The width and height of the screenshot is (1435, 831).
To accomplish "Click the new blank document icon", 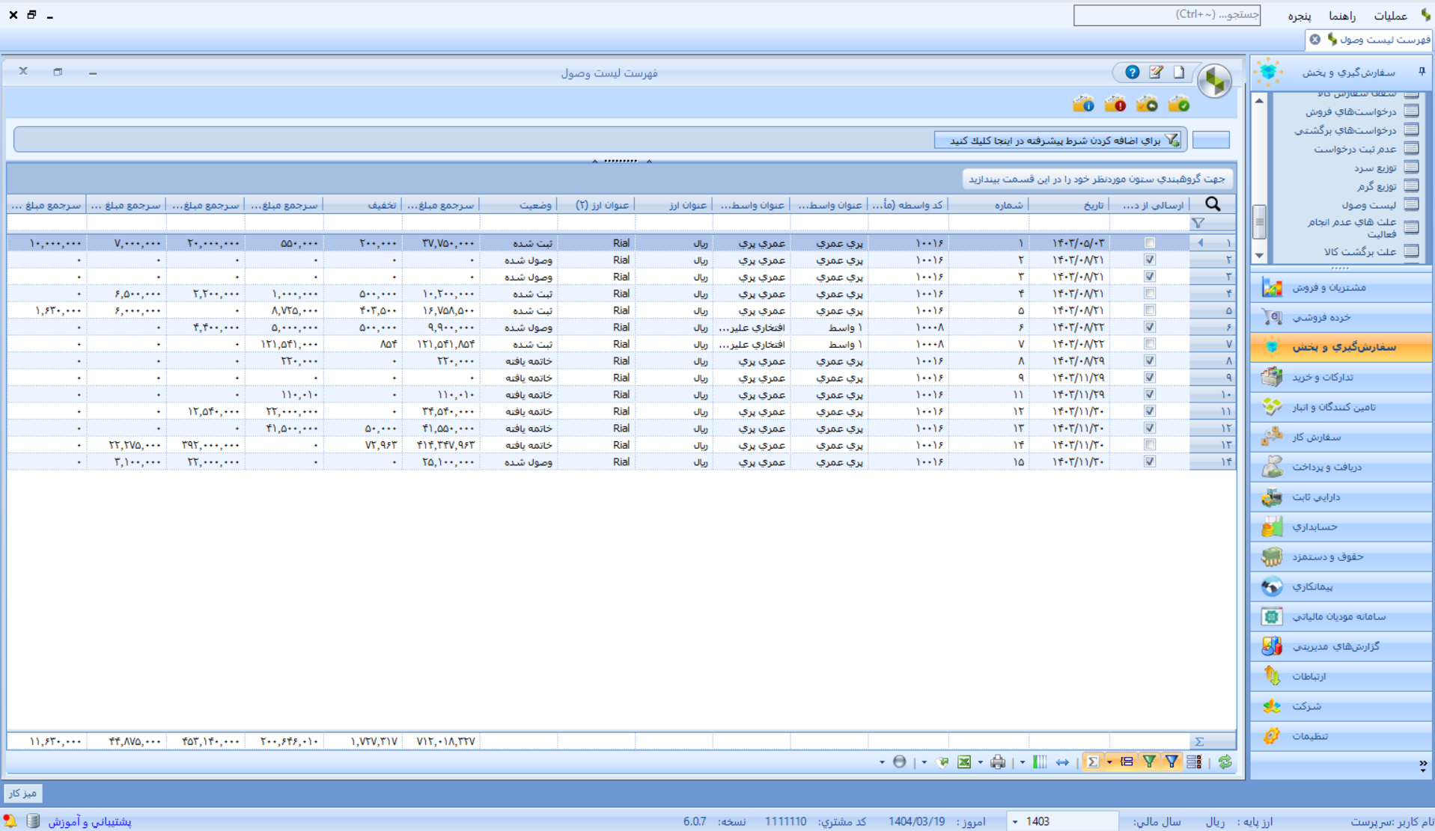I will coord(1179,73).
